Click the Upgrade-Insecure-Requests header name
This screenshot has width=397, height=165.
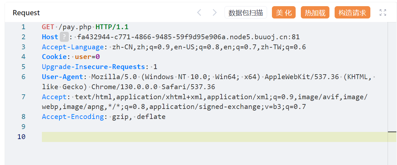93,67
